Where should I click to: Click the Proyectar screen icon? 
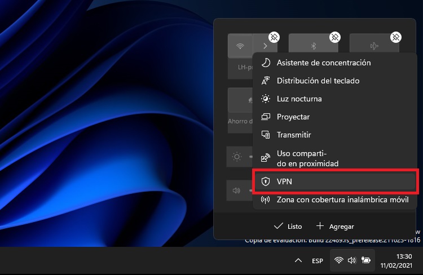click(266, 117)
